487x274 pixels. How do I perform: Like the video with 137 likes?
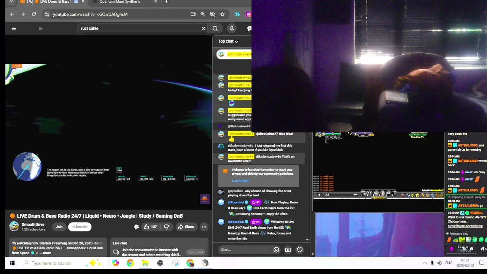pyautogui.click(x=150, y=227)
